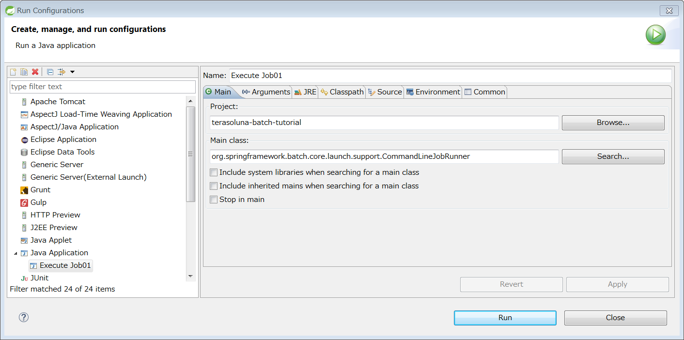Click the Generic Server icon
The height and width of the screenshot is (340, 684).
pos(24,165)
